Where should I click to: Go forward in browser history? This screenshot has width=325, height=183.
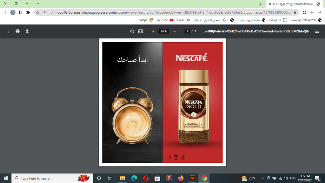320,12
